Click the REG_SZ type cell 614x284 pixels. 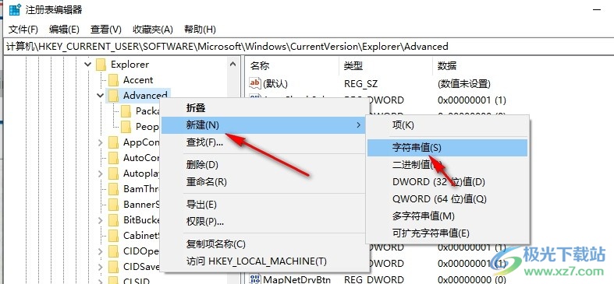[360, 83]
